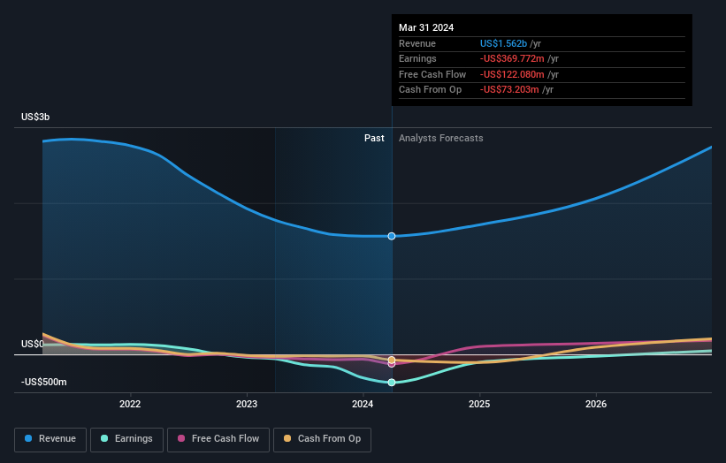Click the Revenue data point marker on chart
This screenshot has height=463, width=726.
[392, 236]
